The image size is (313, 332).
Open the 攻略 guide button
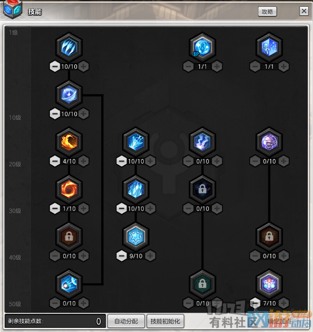tap(267, 11)
